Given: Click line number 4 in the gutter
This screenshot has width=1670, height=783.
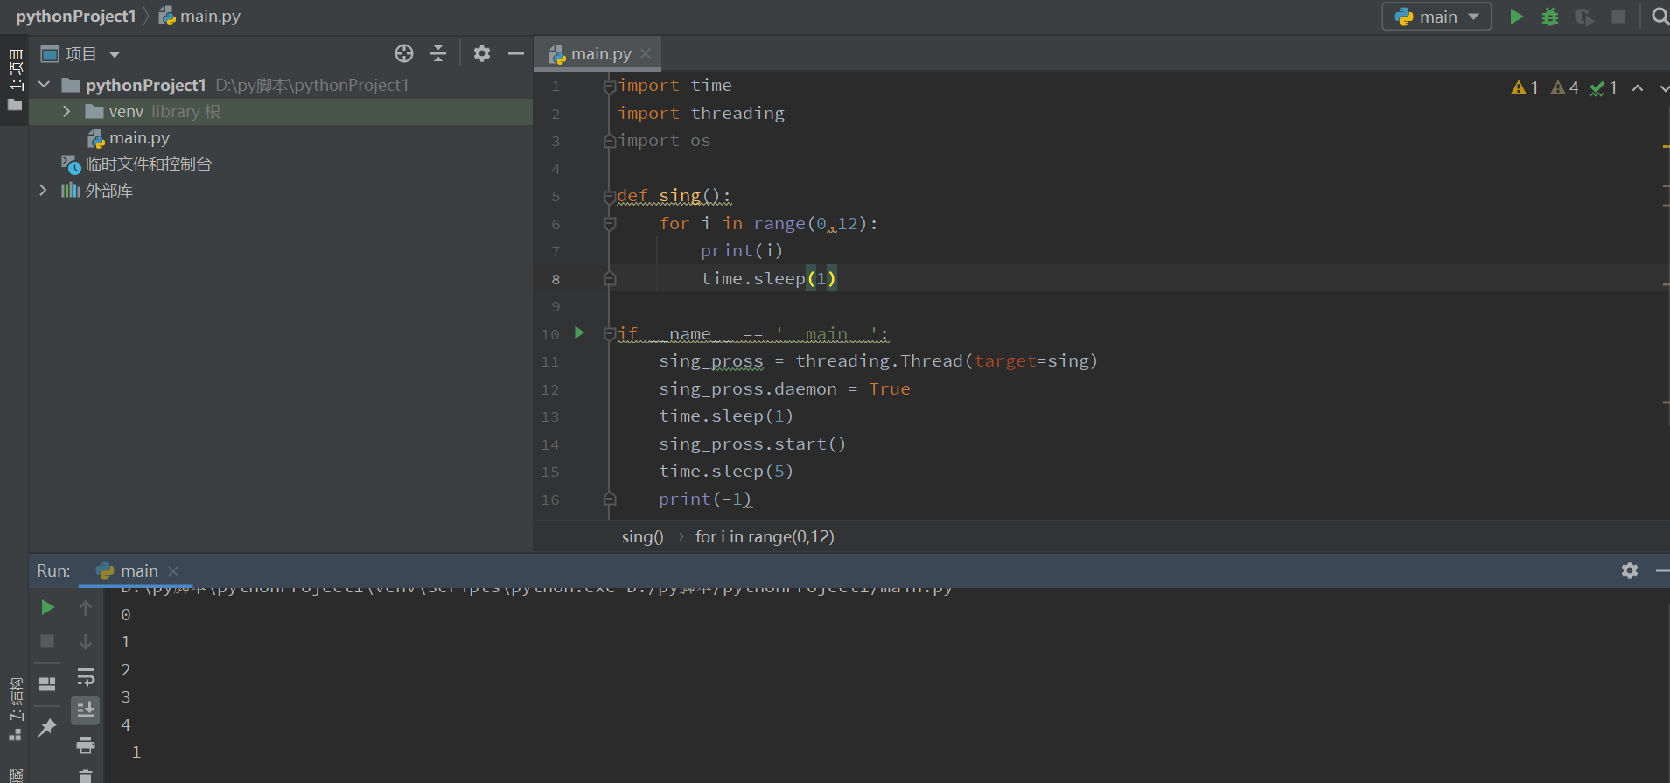Looking at the screenshot, I should click(x=556, y=169).
